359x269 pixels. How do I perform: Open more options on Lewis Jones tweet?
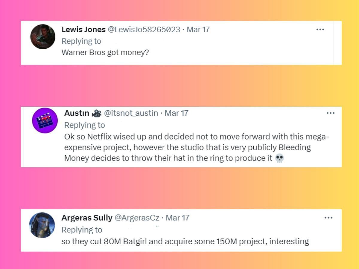click(x=320, y=30)
